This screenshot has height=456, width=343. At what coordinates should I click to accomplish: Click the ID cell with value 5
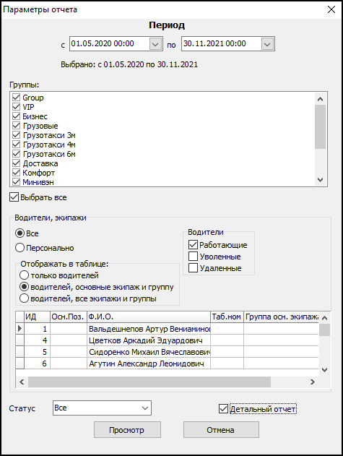pos(37,352)
